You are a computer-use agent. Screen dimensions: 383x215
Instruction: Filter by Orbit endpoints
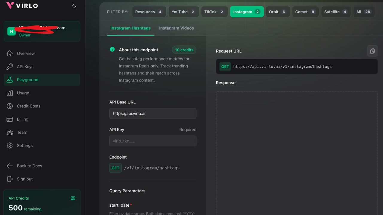coord(278,12)
